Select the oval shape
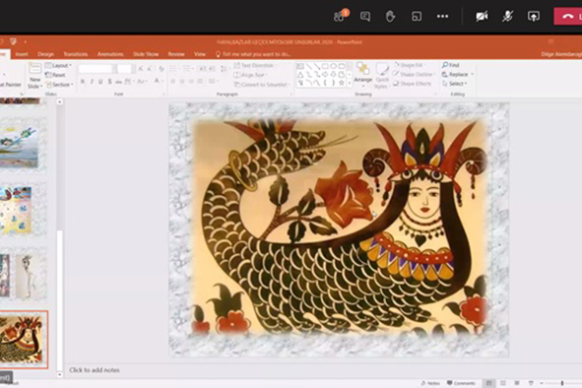The image size is (582, 388). coord(333,66)
